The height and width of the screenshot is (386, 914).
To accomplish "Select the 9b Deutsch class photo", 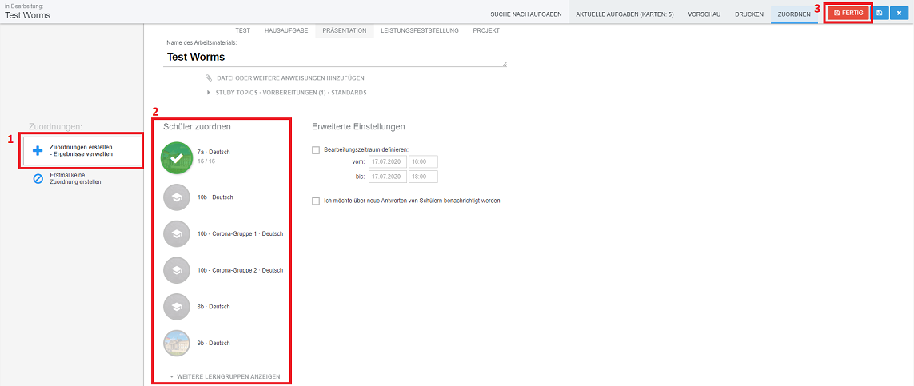I will tap(177, 343).
